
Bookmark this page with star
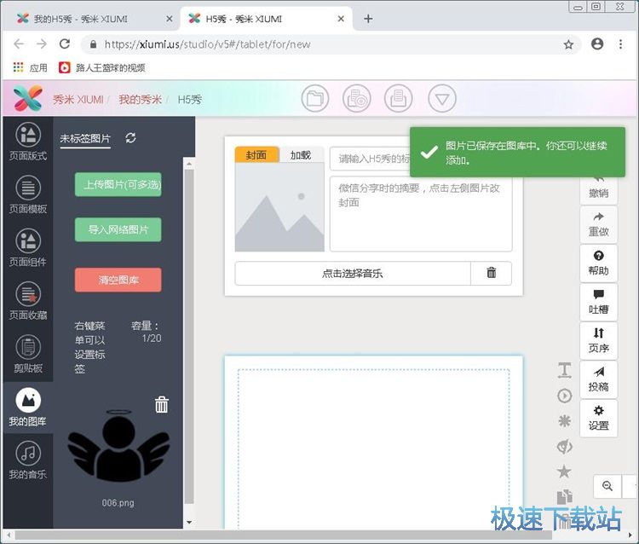tap(568, 44)
